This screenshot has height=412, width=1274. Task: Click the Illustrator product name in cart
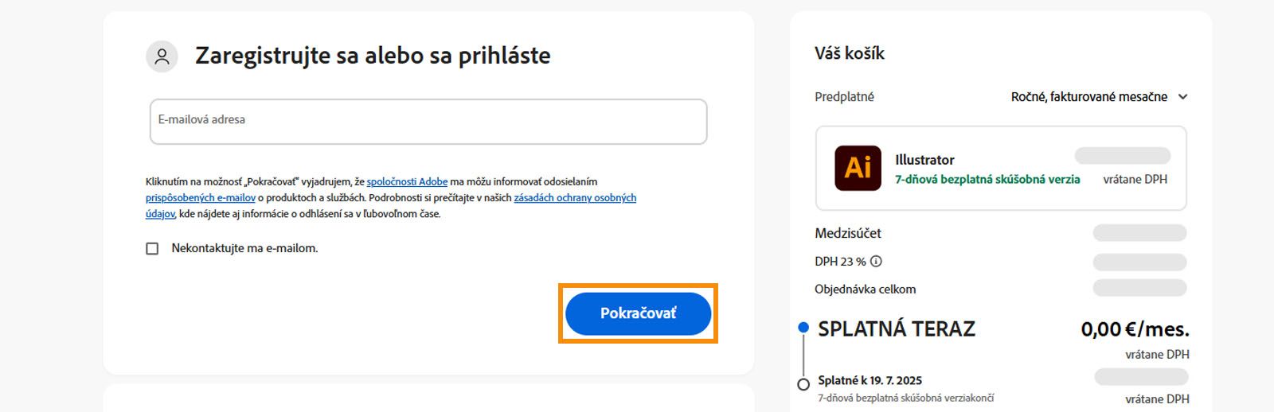tap(924, 160)
